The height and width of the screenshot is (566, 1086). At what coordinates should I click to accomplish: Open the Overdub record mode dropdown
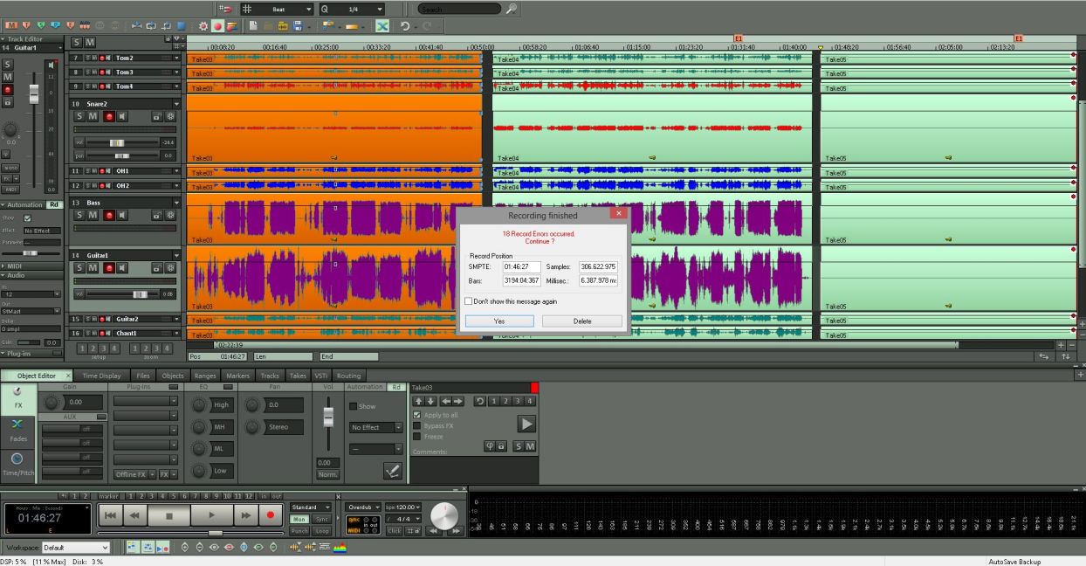[x=363, y=507]
